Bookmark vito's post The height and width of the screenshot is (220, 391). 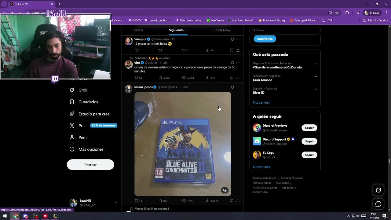232,78
